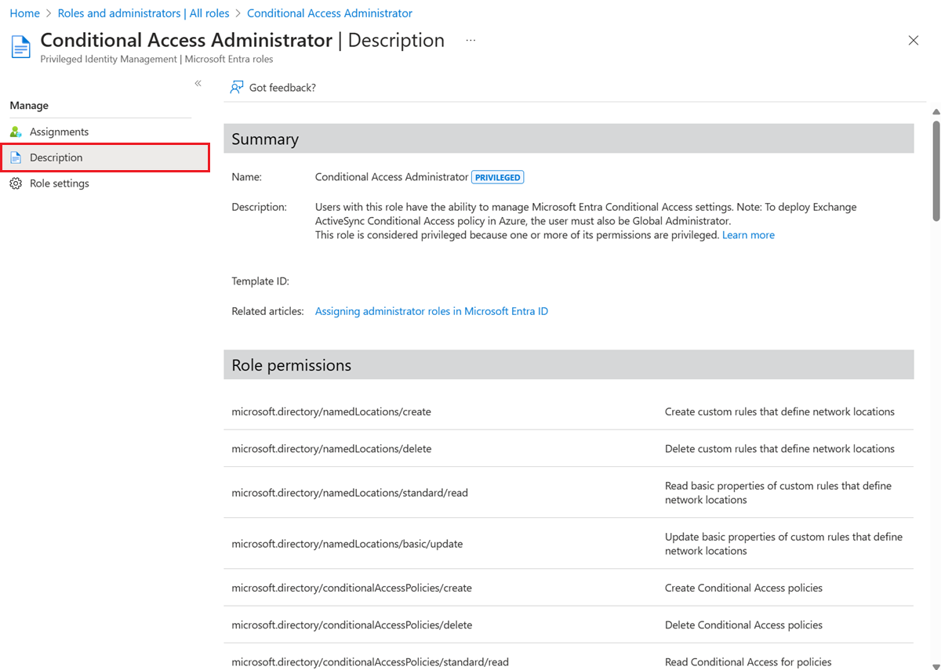Select Role settings in Manage menu

tap(60, 183)
